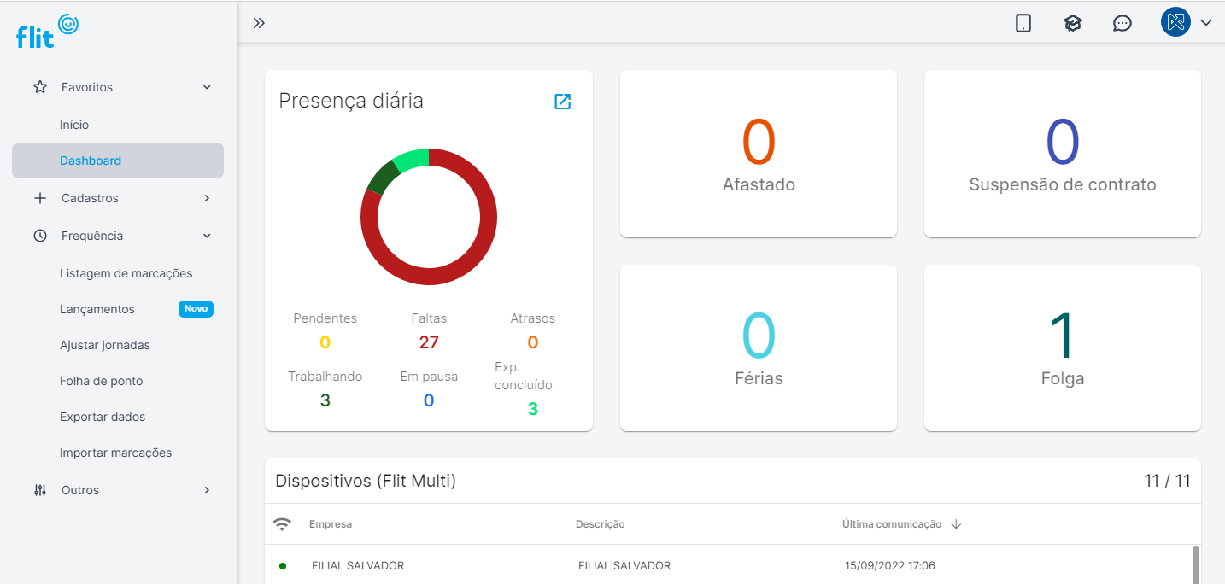Collapse the sidebar with the double chevron

click(x=259, y=23)
